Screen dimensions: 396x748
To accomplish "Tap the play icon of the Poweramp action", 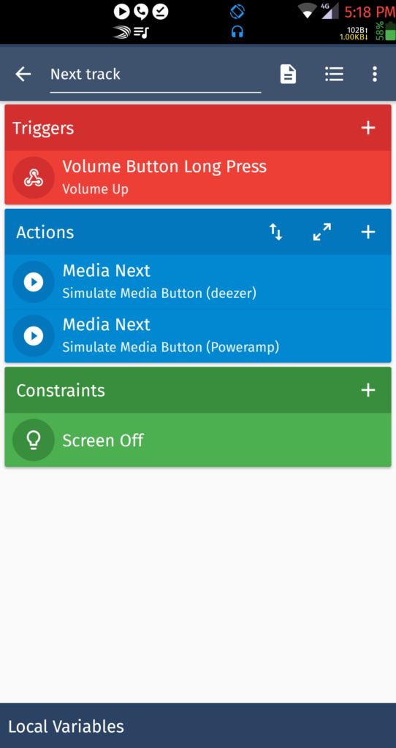I will point(34,336).
